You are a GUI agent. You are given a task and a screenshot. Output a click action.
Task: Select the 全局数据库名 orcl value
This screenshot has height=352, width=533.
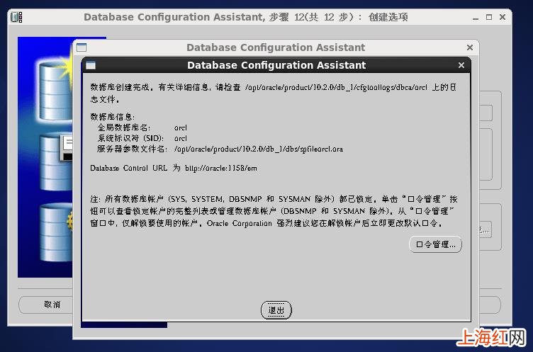[x=181, y=127]
